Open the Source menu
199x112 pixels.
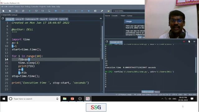click(x=17, y=7)
